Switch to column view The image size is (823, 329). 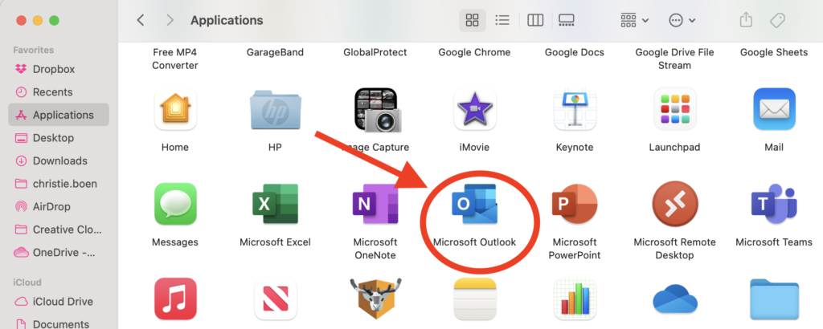coord(534,20)
